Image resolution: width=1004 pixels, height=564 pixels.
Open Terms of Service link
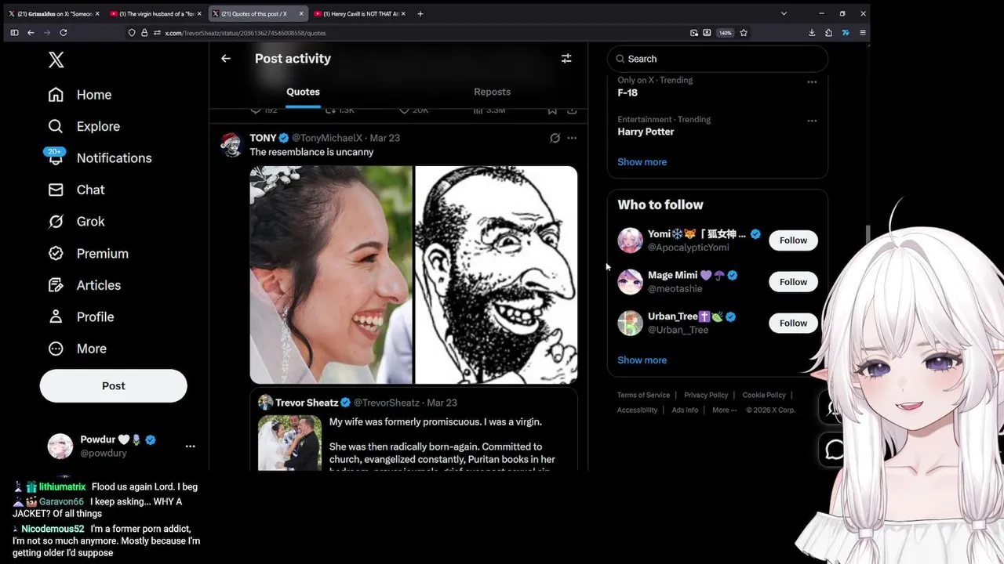(x=643, y=395)
